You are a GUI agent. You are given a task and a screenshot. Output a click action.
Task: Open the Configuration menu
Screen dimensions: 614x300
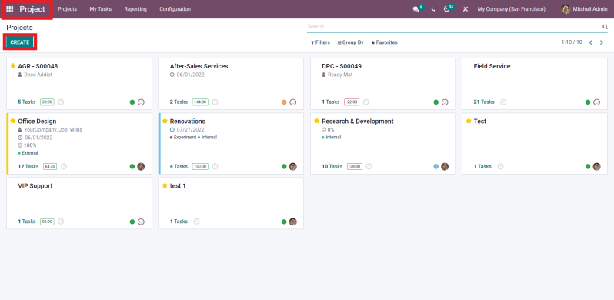(x=175, y=9)
